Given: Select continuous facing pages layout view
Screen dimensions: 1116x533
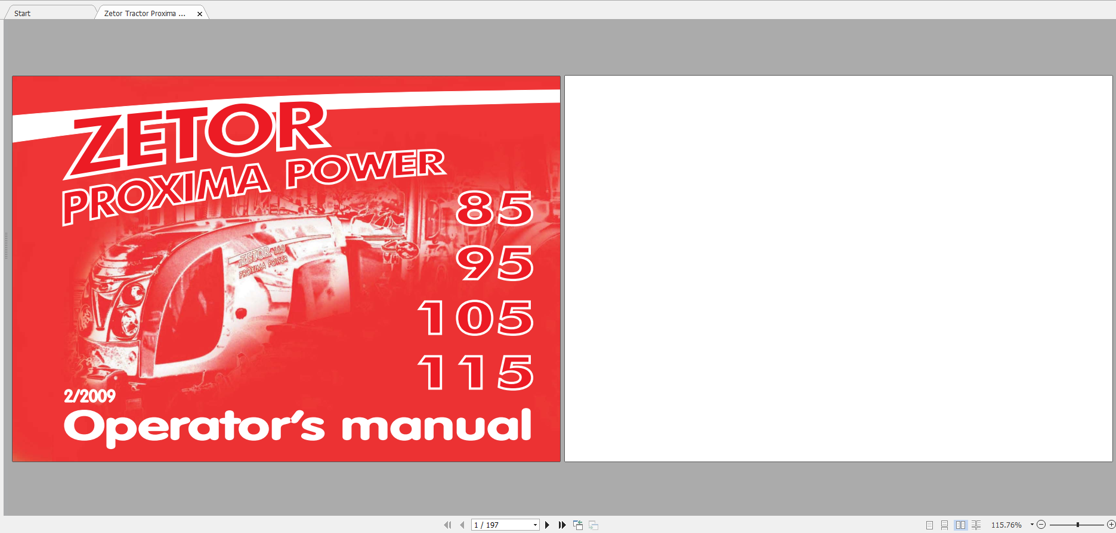Looking at the screenshot, I should (976, 525).
